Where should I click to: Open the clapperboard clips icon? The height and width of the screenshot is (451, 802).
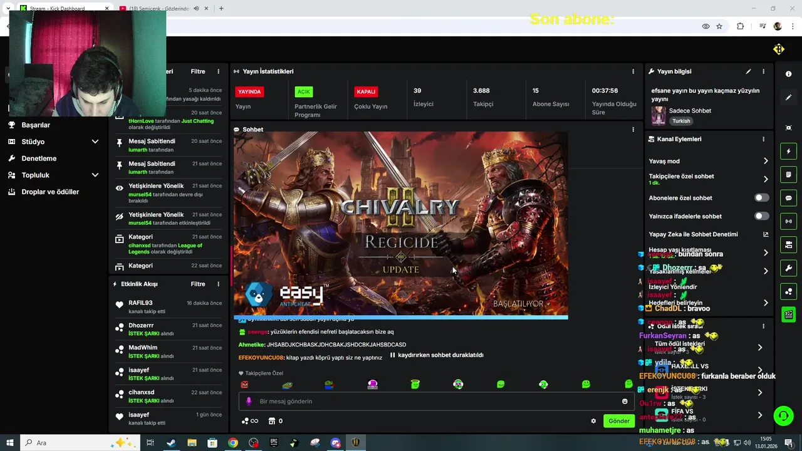click(788, 314)
